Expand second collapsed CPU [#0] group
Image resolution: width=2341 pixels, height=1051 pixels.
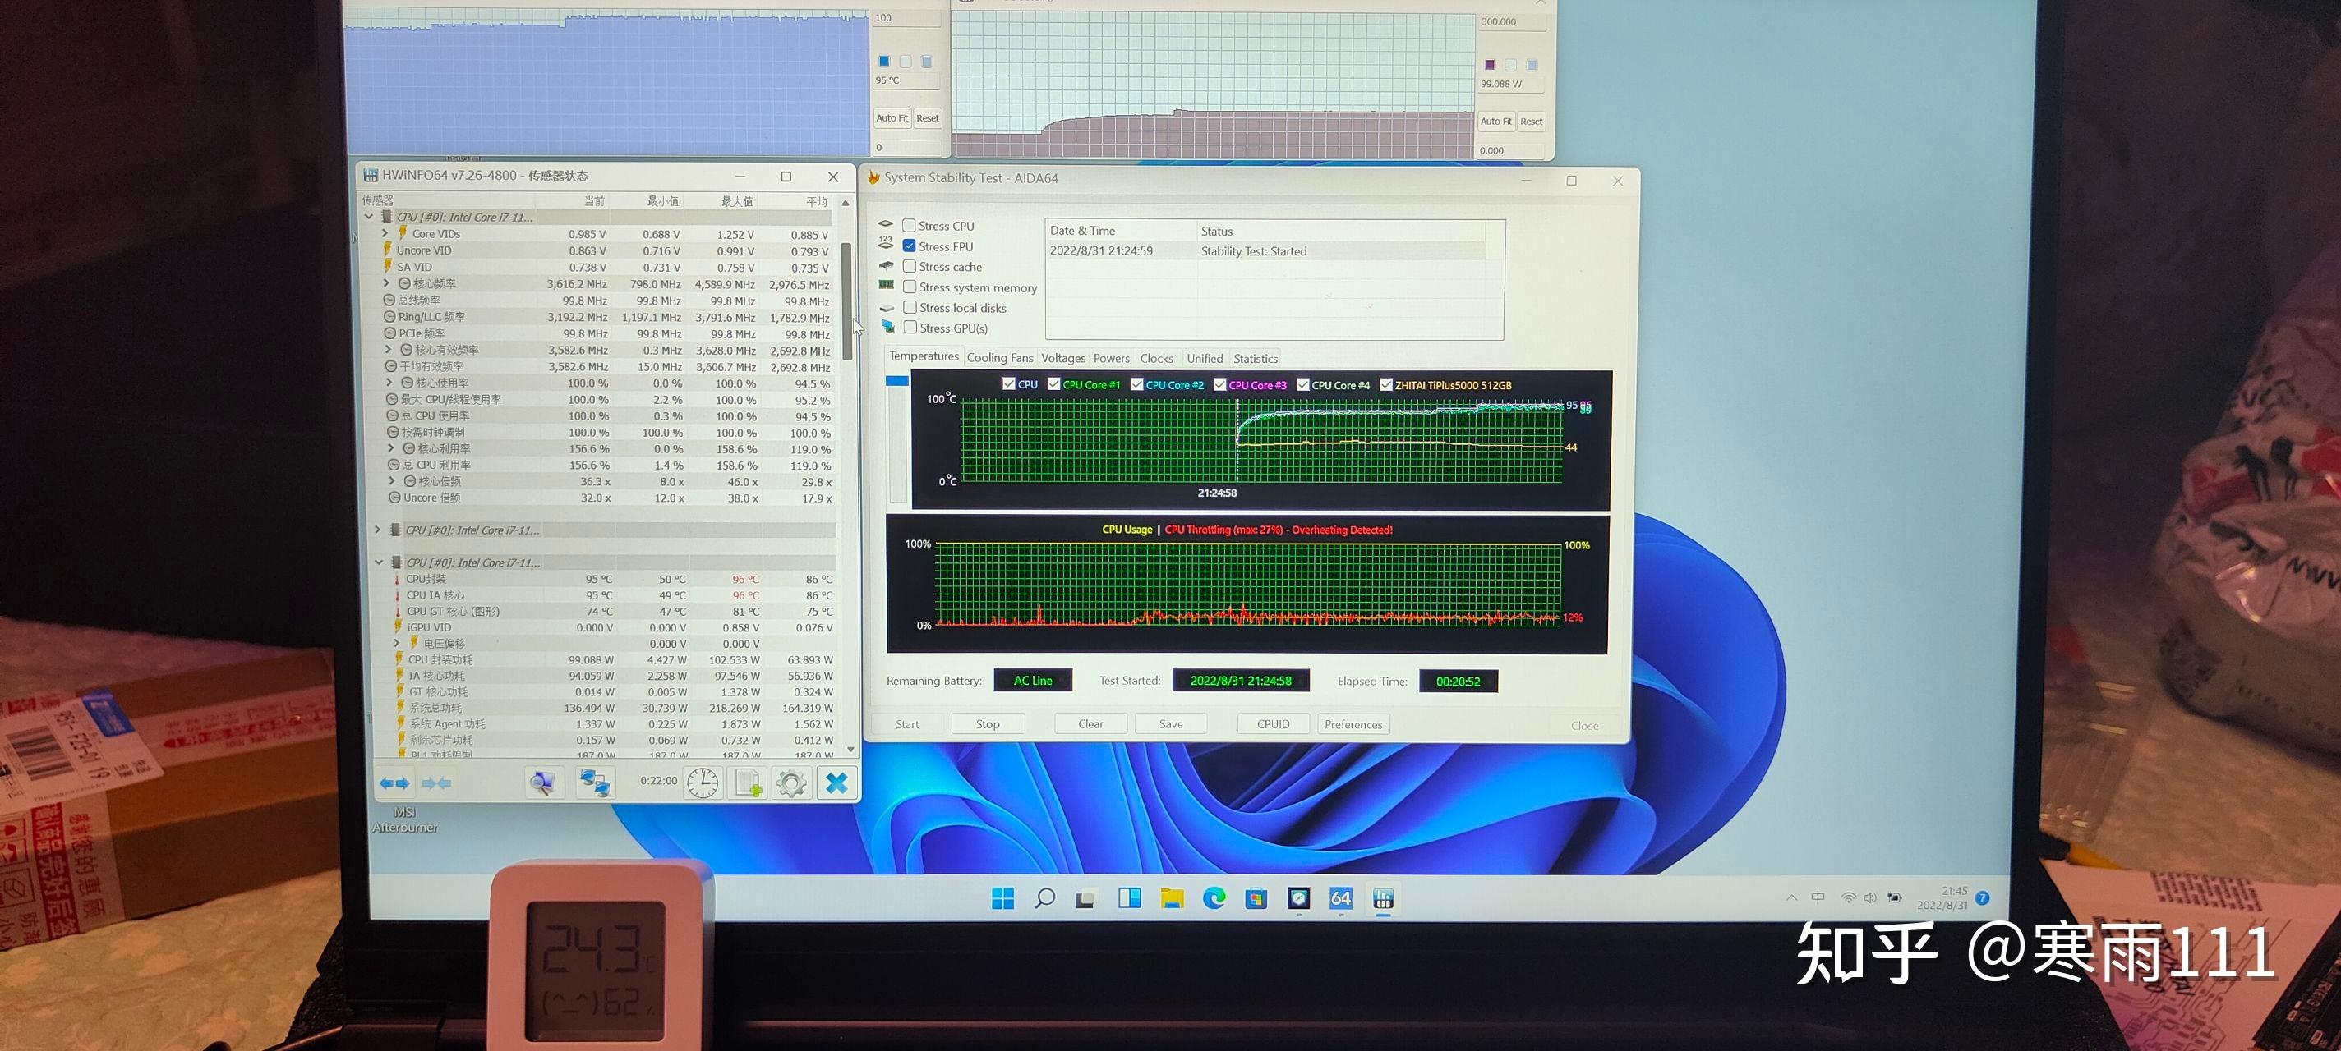pyautogui.click(x=378, y=530)
